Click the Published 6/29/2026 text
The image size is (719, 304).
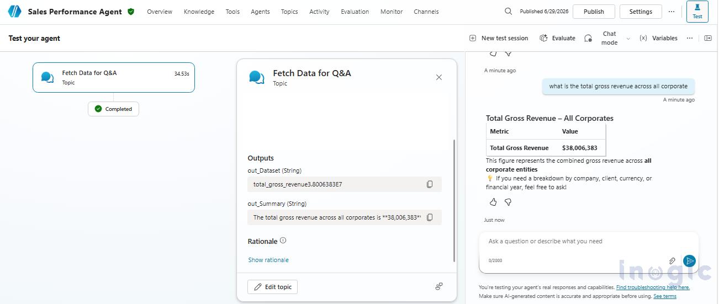[x=544, y=12]
